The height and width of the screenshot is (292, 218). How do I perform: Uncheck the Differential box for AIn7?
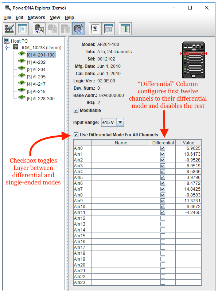coord(163,189)
